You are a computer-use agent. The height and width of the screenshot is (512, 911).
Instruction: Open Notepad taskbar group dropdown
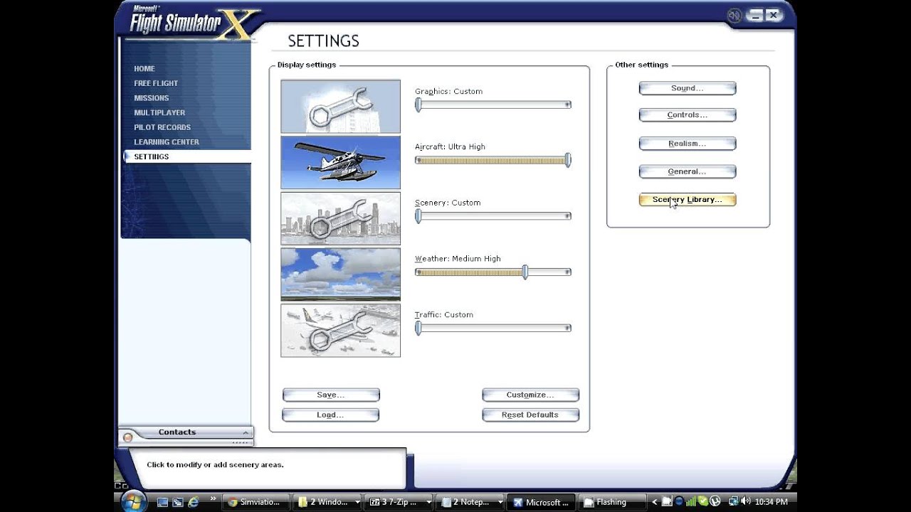tap(500, 502)
